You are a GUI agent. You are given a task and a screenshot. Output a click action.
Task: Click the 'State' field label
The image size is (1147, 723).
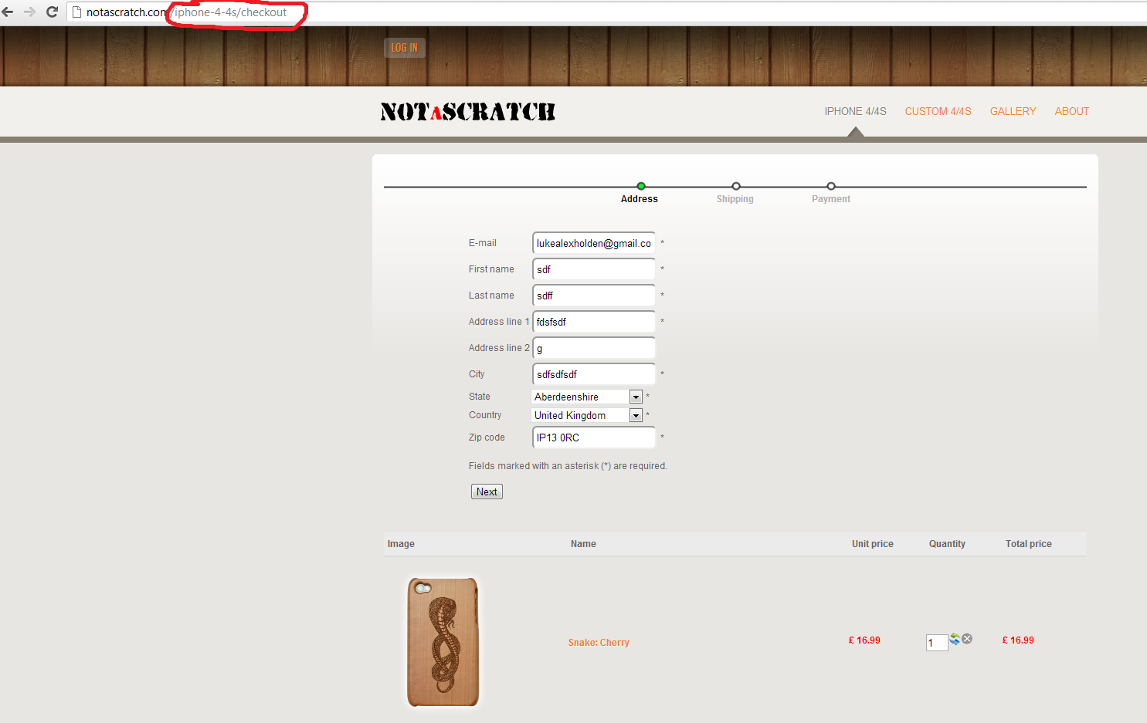480,397
